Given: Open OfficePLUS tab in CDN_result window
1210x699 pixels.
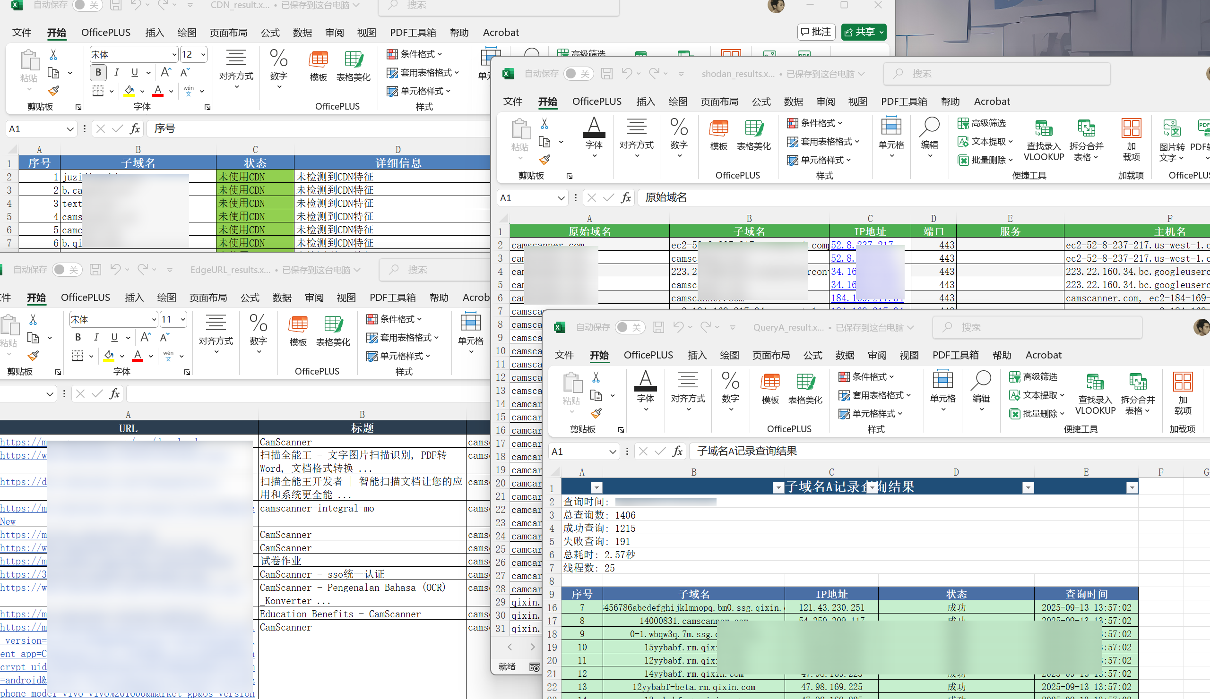Looking at the screenshot, I should click(105, 33).
